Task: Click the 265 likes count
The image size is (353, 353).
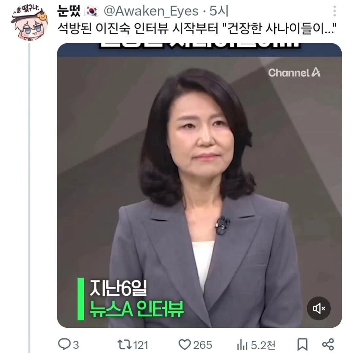Action: [x=203, y=345]
